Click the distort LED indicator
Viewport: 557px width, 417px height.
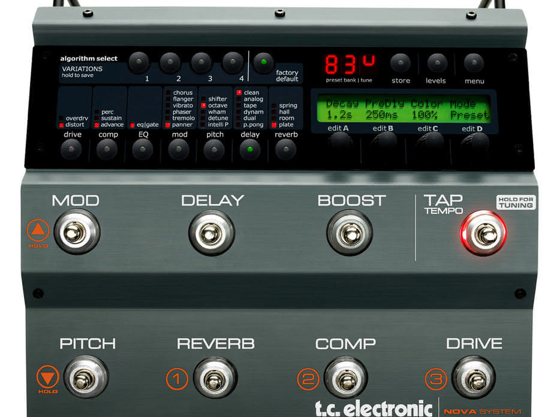(x=61, y=125)
